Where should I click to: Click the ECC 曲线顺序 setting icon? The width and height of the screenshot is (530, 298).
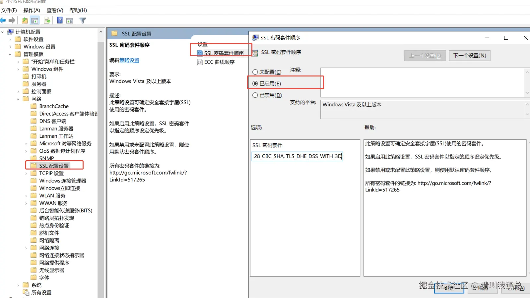tap(200, 62)
